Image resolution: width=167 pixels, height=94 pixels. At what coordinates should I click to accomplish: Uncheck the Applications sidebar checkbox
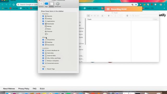pos(43,21)
